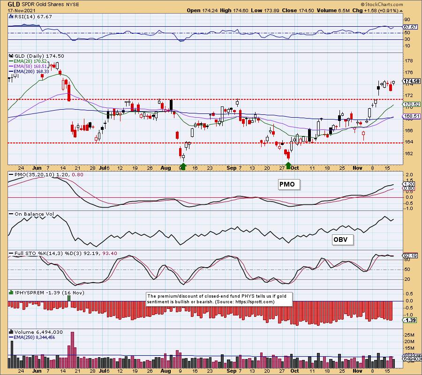
Task: Open the StockCharts.com copyright link
Action: (x=382, y=4)
